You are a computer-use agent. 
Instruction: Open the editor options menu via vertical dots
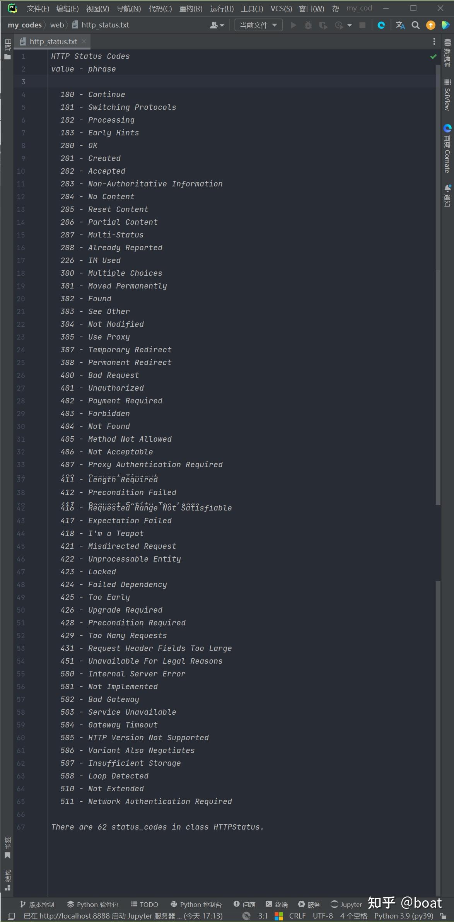point(434,41)
